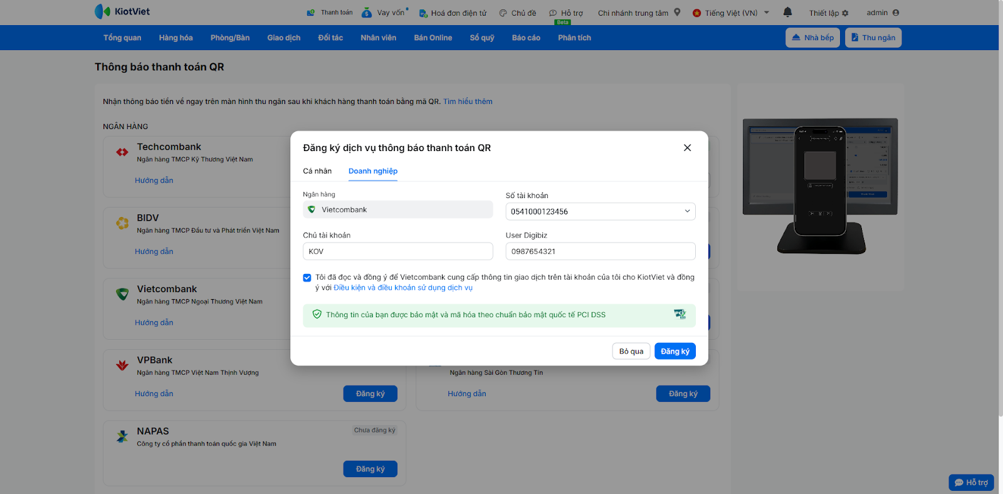The width and height of the screenshot is (1003, 494).
Task: Click the Chủ tài khoản input field
Action: click(397, 251)
